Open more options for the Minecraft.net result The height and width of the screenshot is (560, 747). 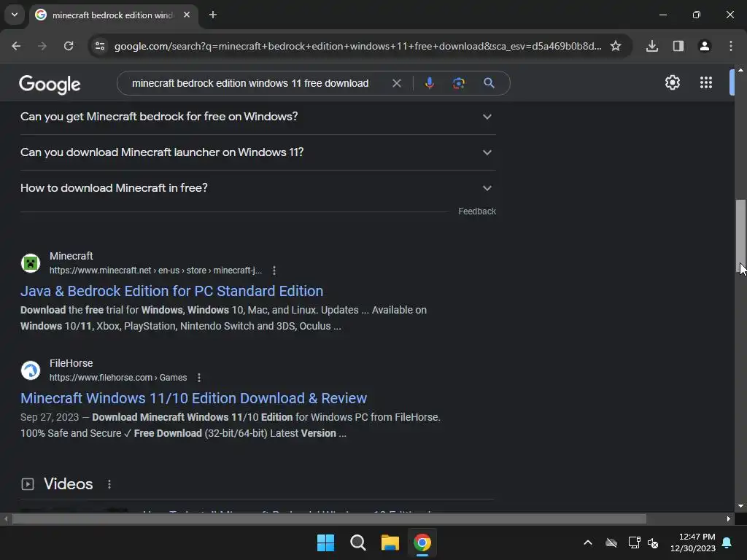tap(274, 271)
